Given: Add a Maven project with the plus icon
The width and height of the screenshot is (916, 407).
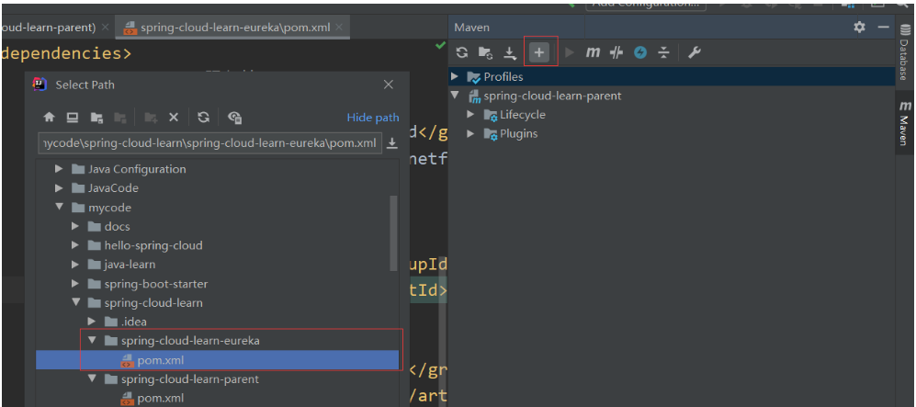Looking at the screenshot, I should [x=539, y=52].
